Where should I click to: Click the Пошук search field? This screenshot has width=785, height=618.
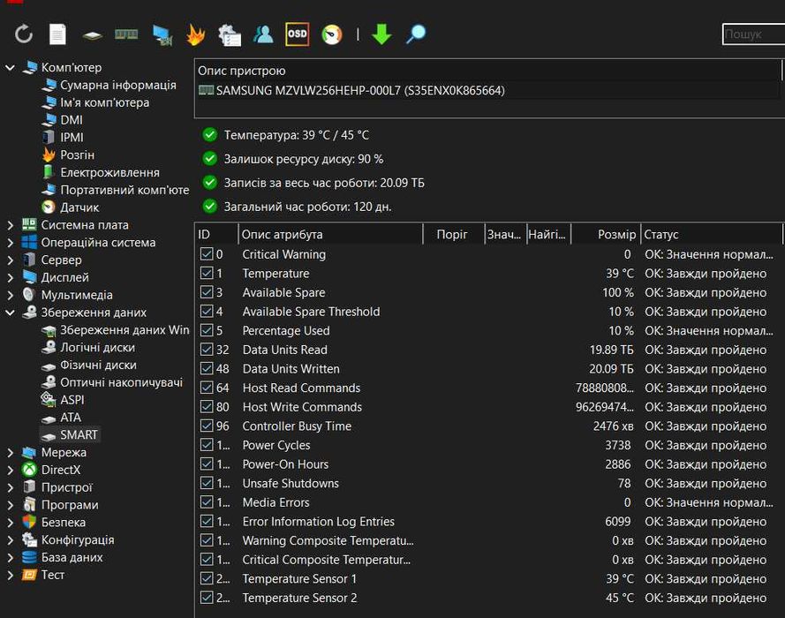752,34
